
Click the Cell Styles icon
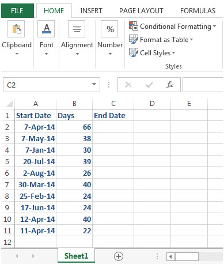pos(134,52)
